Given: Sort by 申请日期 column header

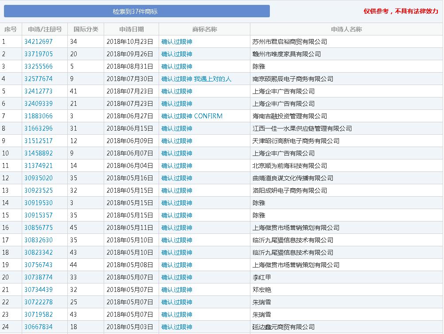Looking at the screenshot, I should [132, 29].
